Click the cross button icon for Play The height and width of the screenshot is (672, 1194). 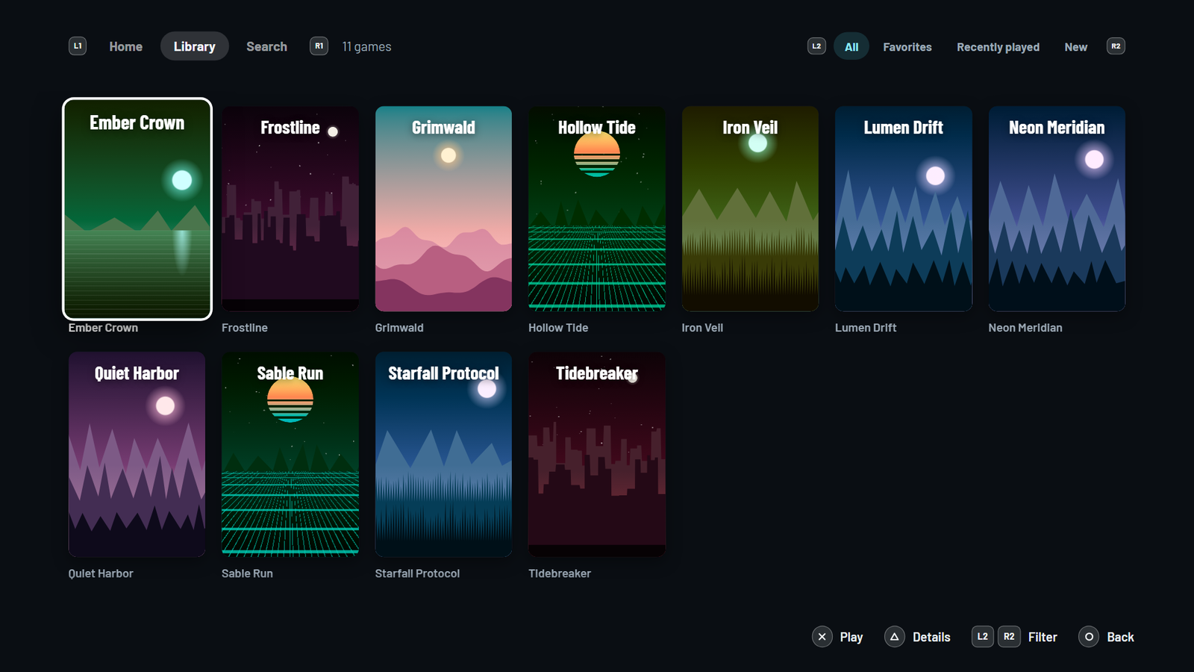click(822, 637)
